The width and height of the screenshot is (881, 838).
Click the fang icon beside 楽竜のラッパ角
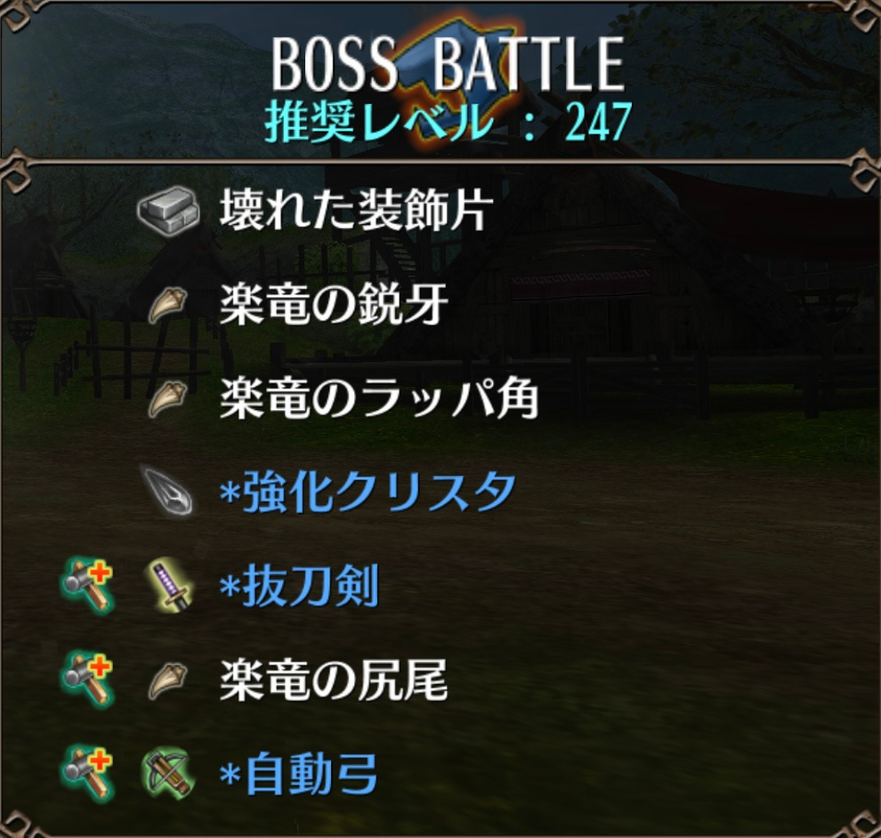167,399
